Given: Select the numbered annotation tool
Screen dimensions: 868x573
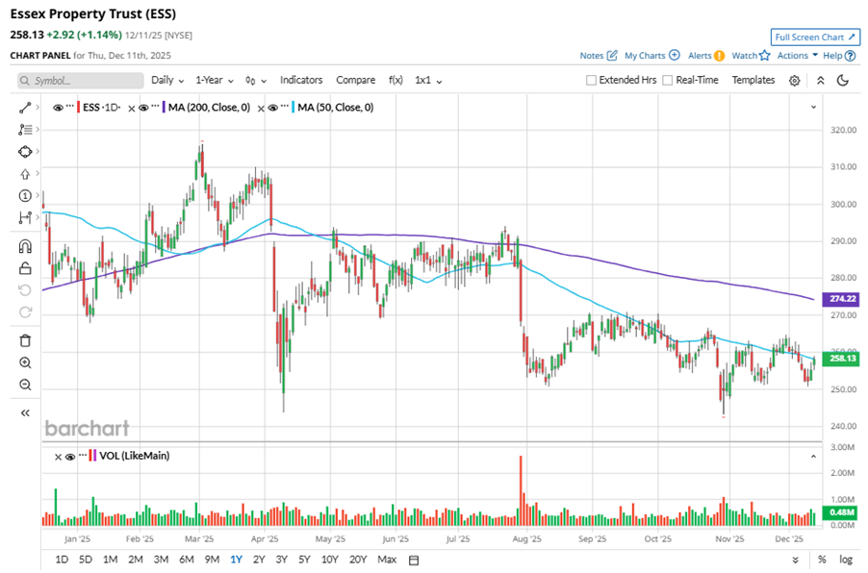Looking at the screenshot, I should [x=25, y=196].
